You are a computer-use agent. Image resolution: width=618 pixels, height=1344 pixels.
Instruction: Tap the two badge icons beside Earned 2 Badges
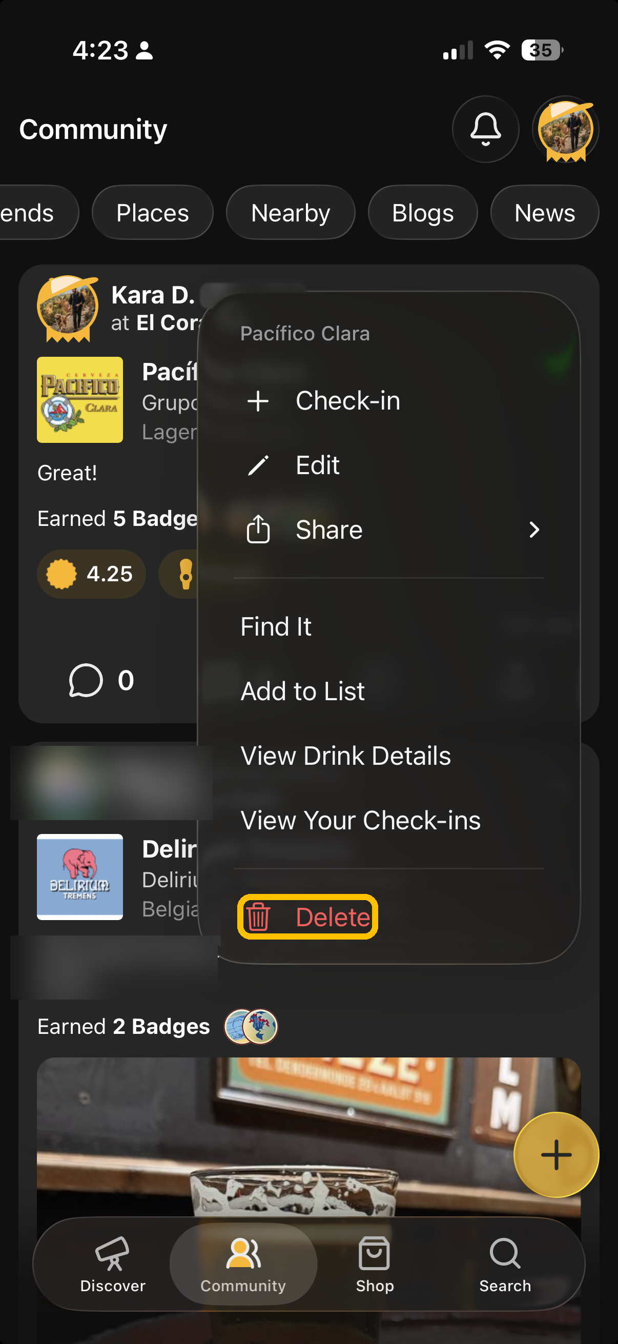tap(251, 1026)
